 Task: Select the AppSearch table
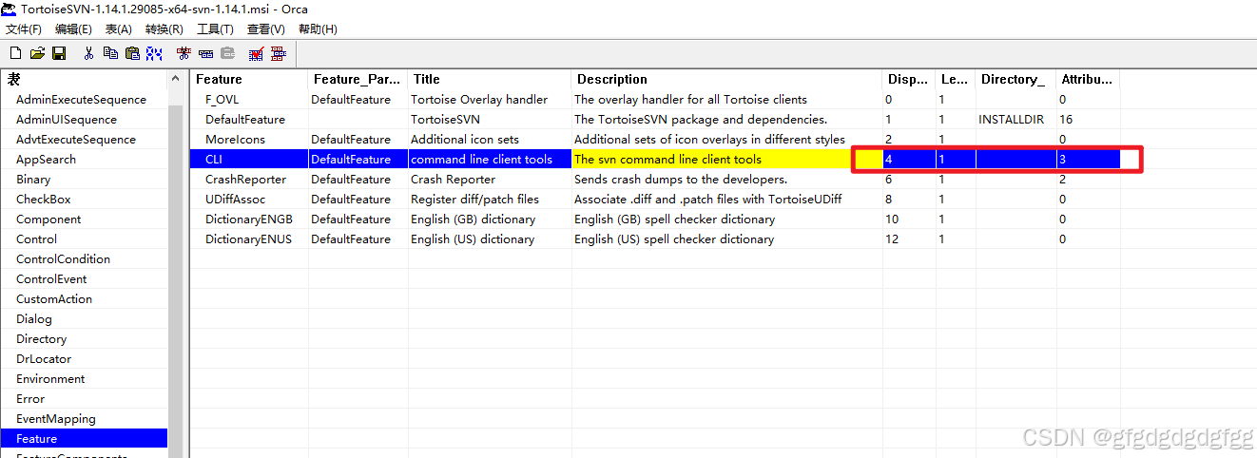tap(46, 160)
